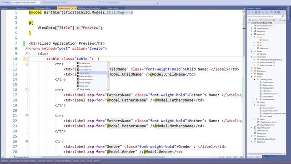Select d-sl-table-cell in the IntelliSense list
This screenshot has width=291, height=164.
click(92, 67)
